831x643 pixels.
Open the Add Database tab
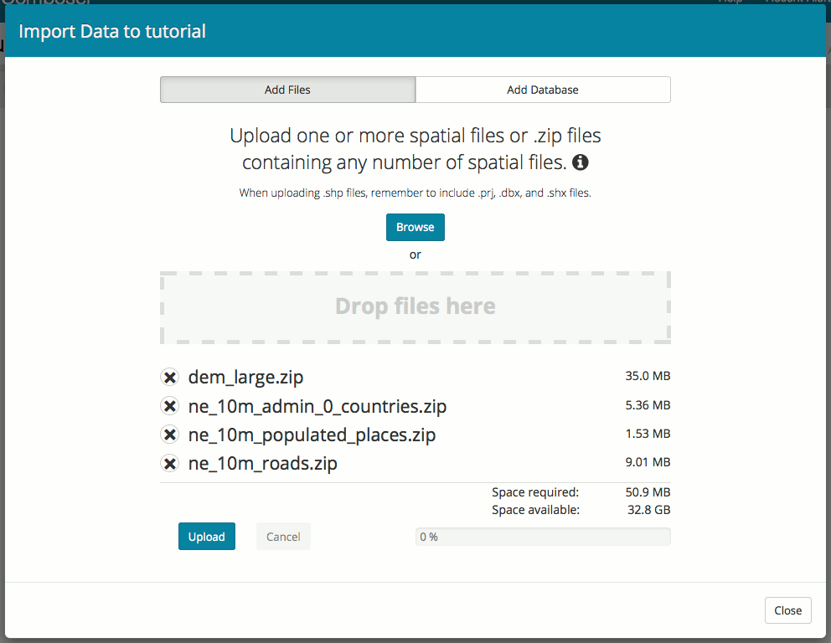542,90
